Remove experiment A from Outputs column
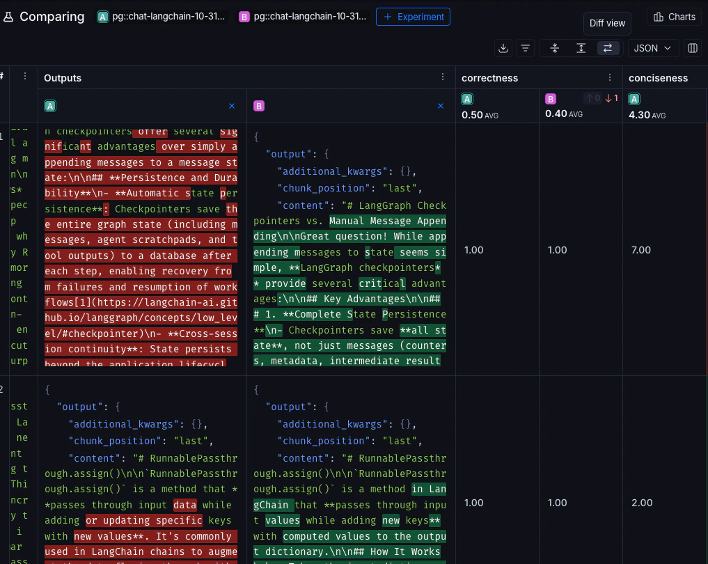 coord(232,106)
